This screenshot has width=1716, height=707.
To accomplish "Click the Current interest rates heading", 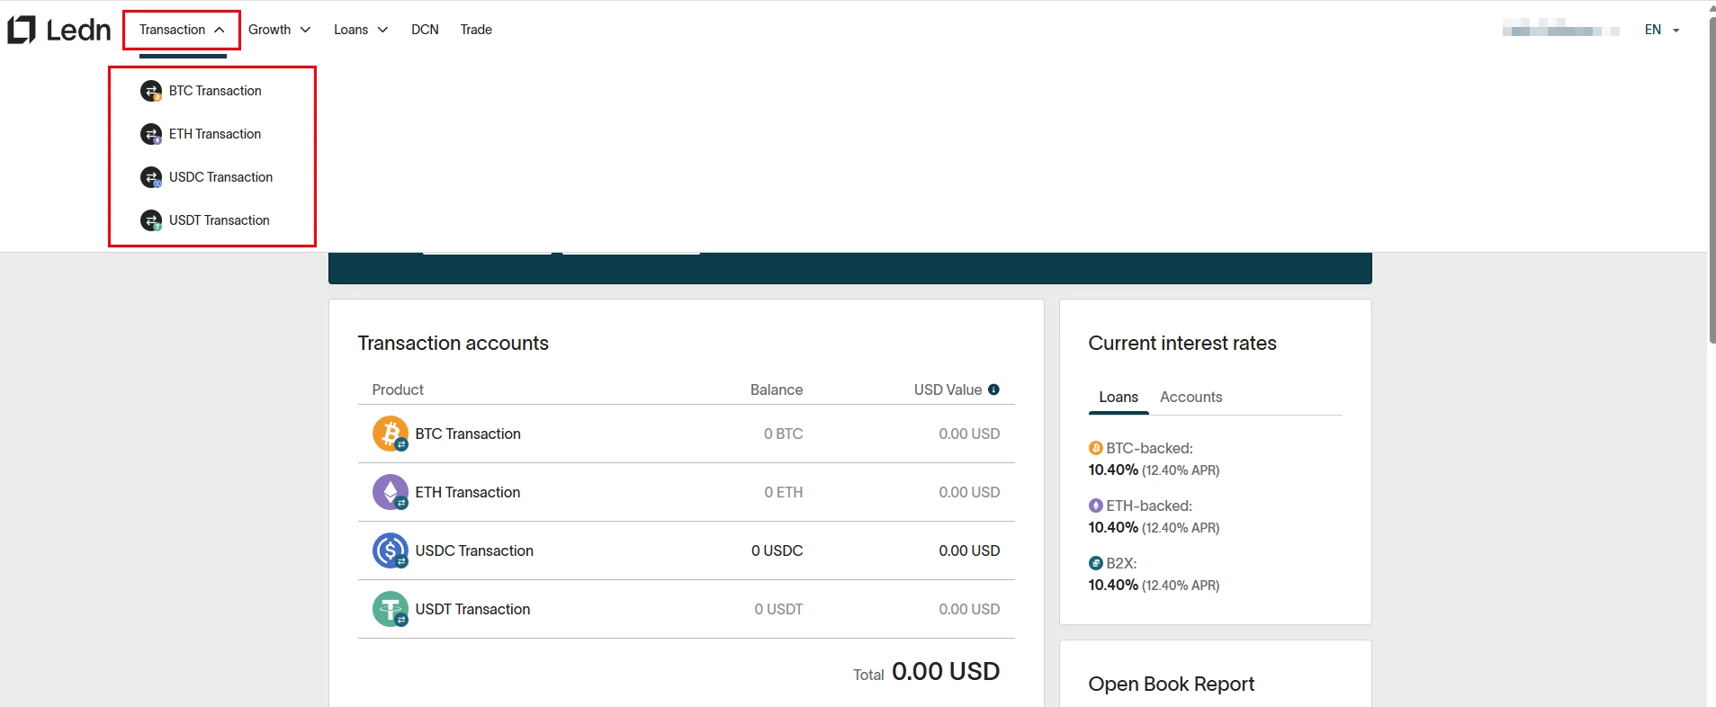I will click(1182, 343).
